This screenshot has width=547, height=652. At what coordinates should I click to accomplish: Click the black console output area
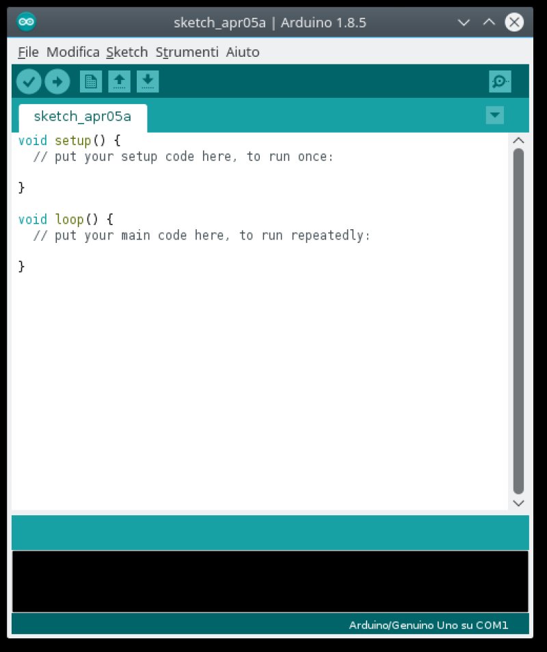click(x=270, y=582)
